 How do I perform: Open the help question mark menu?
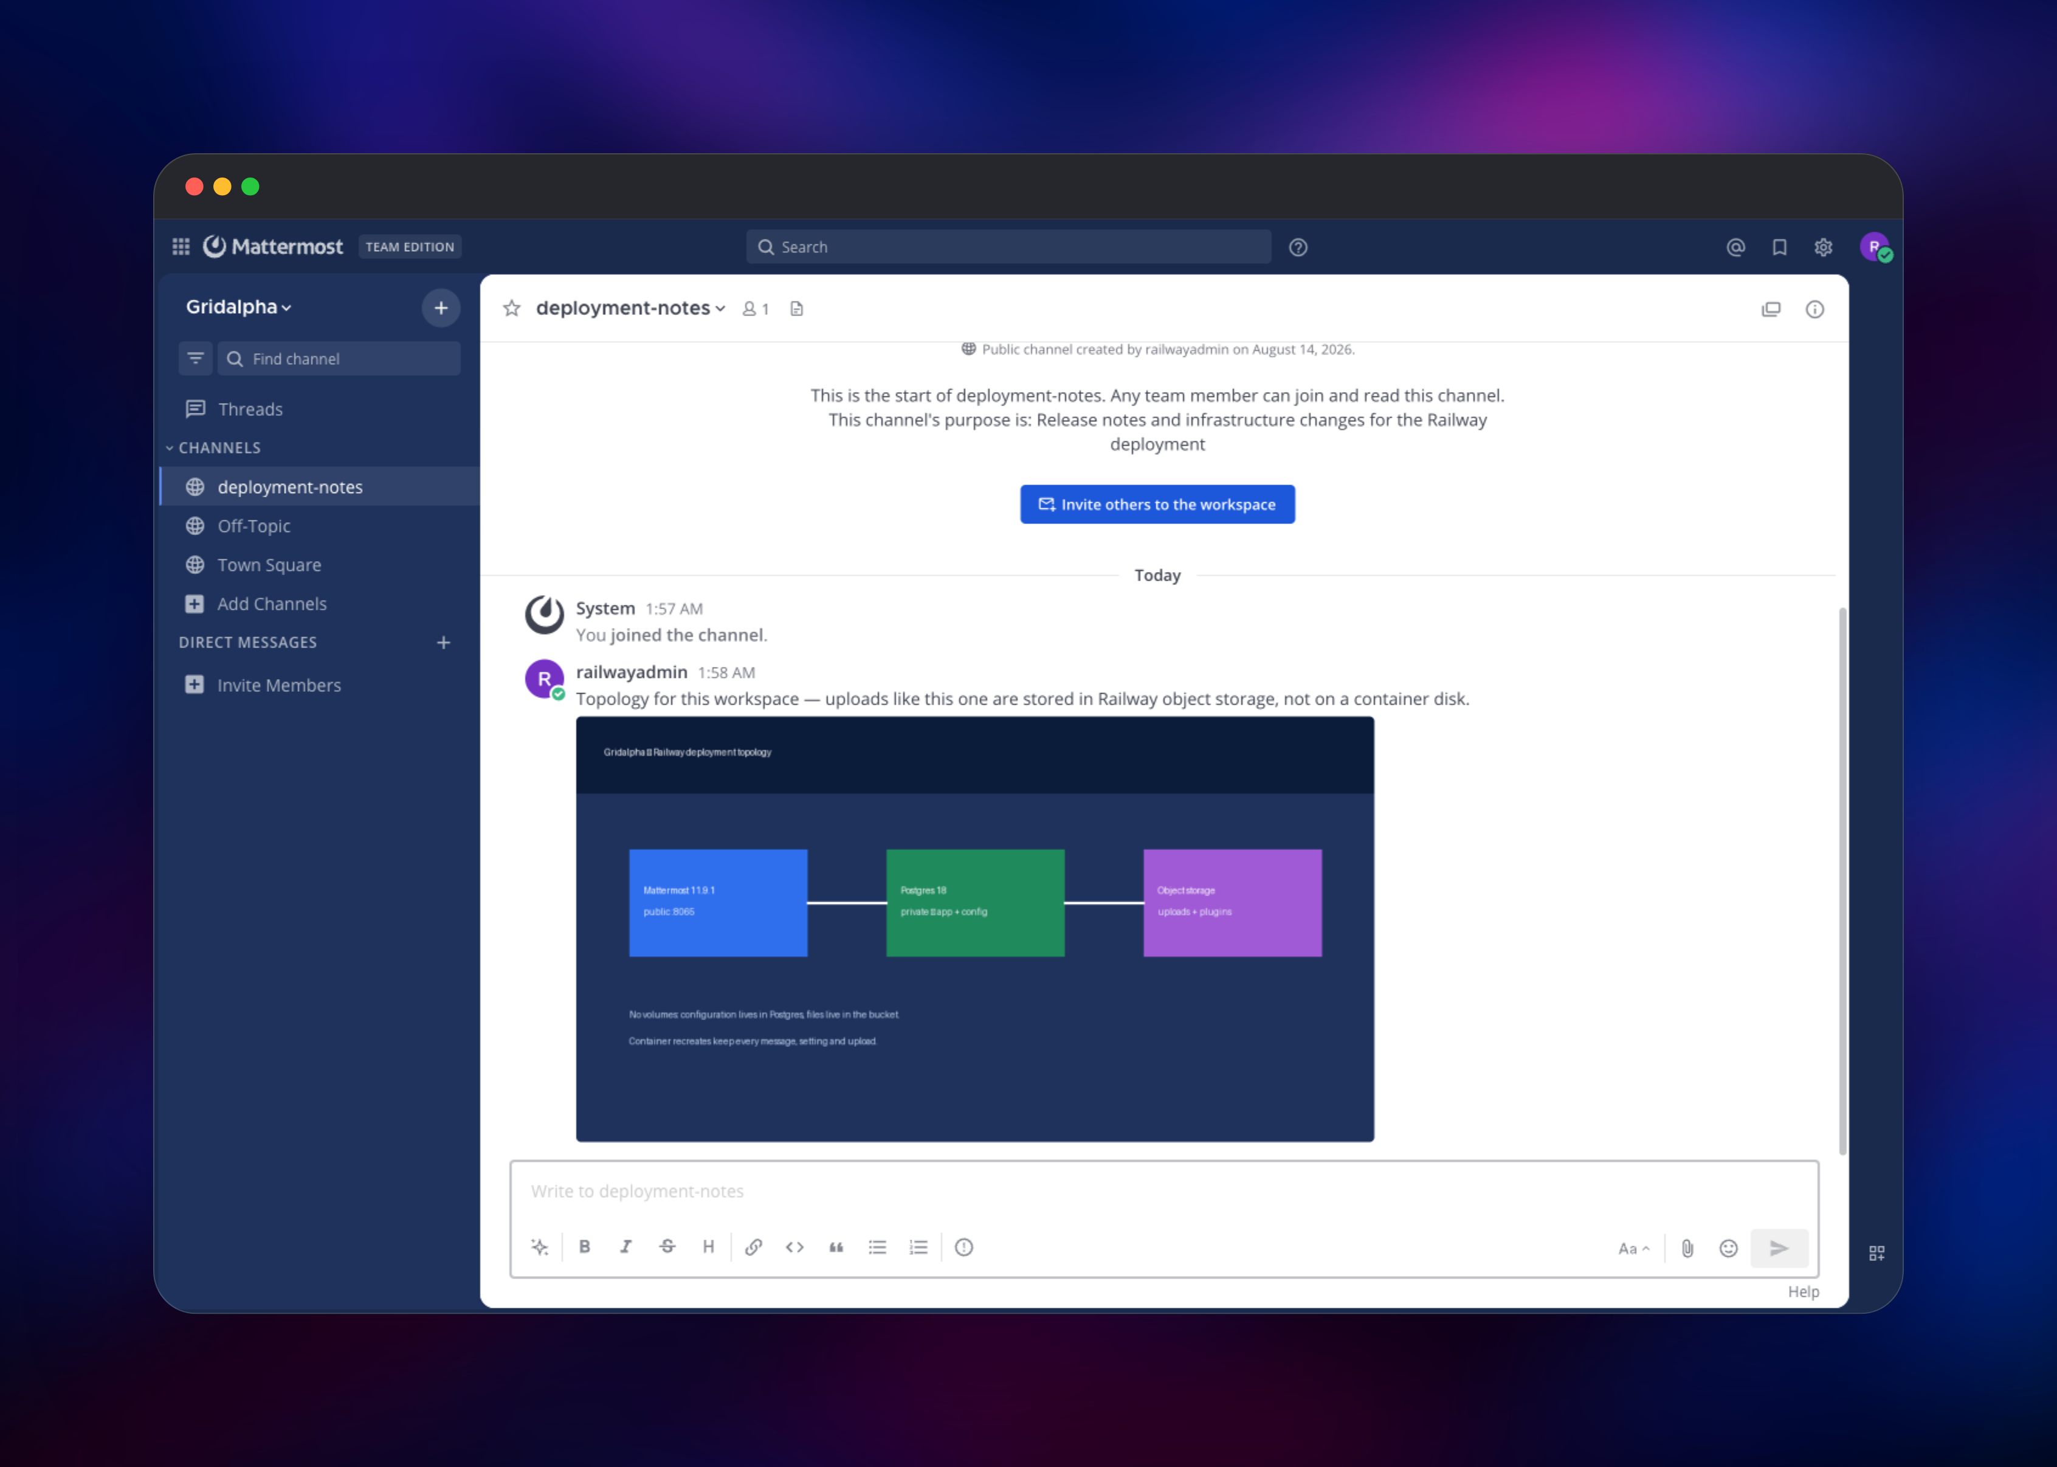1298,247
